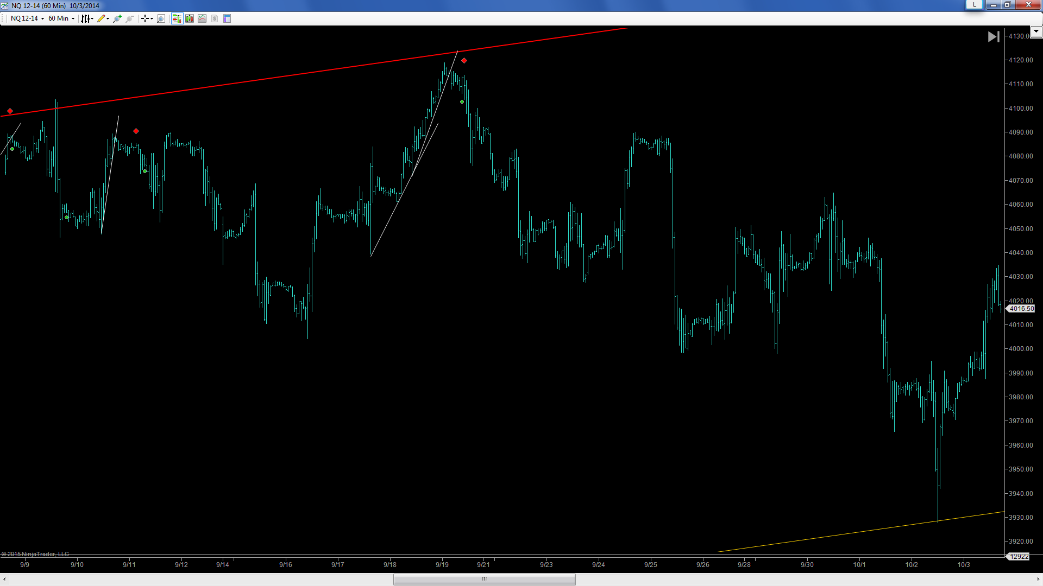The height and width of the screenshot is (586, 1043).
Task: Open the price axis dropdown arrow
Action: pos(1036,31)
